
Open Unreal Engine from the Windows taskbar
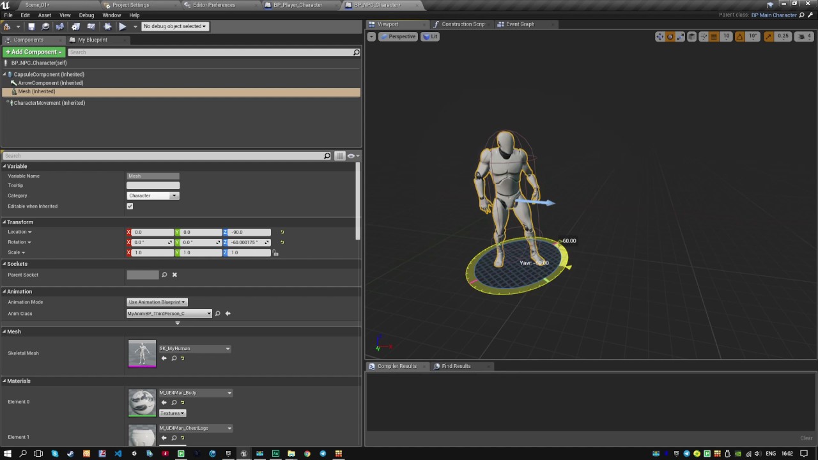click(243, 454)
